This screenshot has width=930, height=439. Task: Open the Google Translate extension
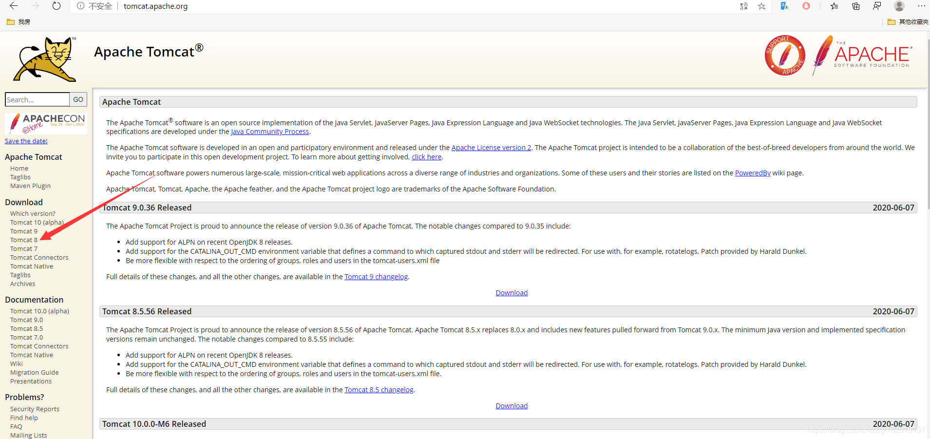point(784,6)
